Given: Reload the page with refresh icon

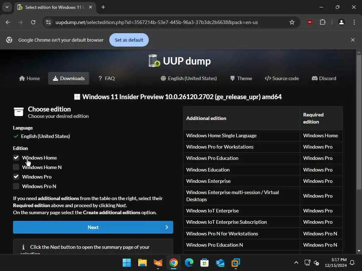Looking at the screenshot, I should tap(33, 22).
